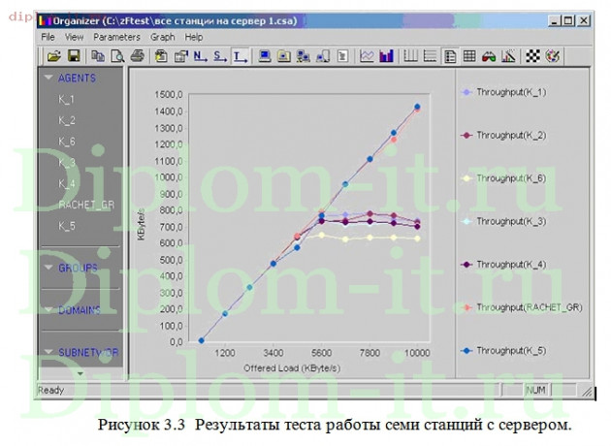Click the toolbar icon labeled N
Viewport: 611px width, 446px height.
(201, 56)
